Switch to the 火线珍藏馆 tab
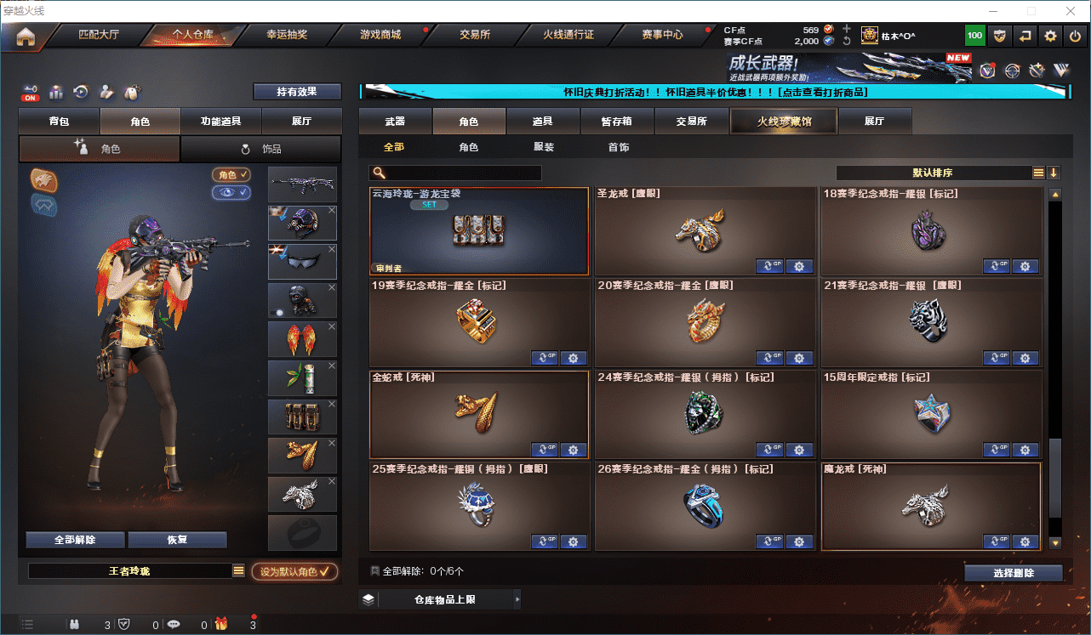Screen dimensions: 1091x635 (784, 122)
